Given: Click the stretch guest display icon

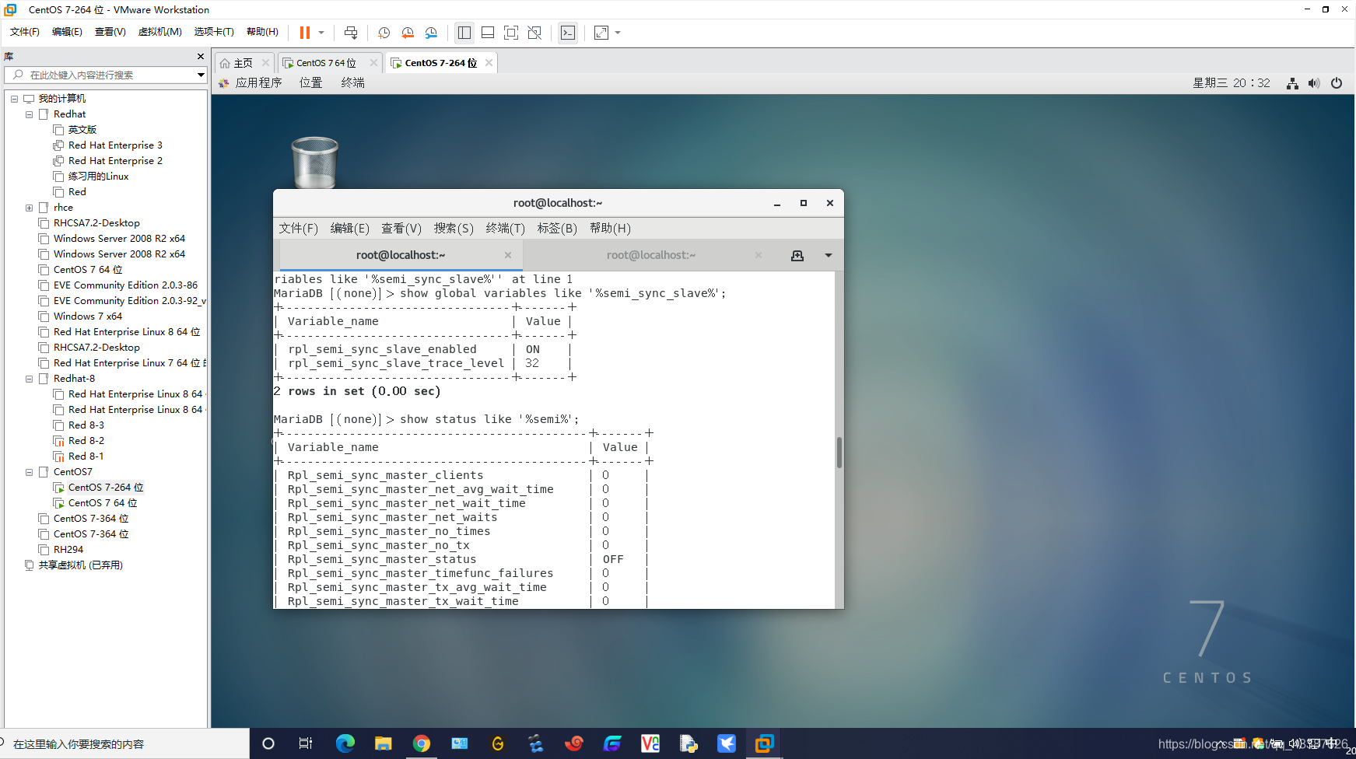Looking at the screenshot, I should tap(601, 33).
